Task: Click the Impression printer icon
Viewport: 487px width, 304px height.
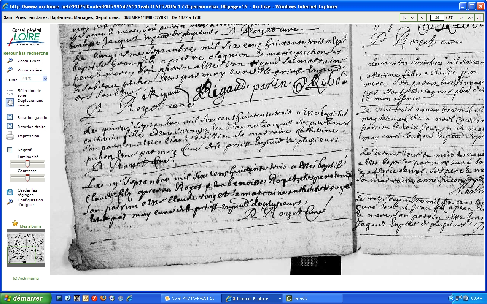Action: [x=10, y=136]
